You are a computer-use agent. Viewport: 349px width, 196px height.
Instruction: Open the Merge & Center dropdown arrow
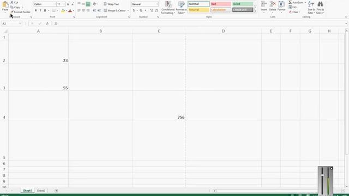pos(128,10)
